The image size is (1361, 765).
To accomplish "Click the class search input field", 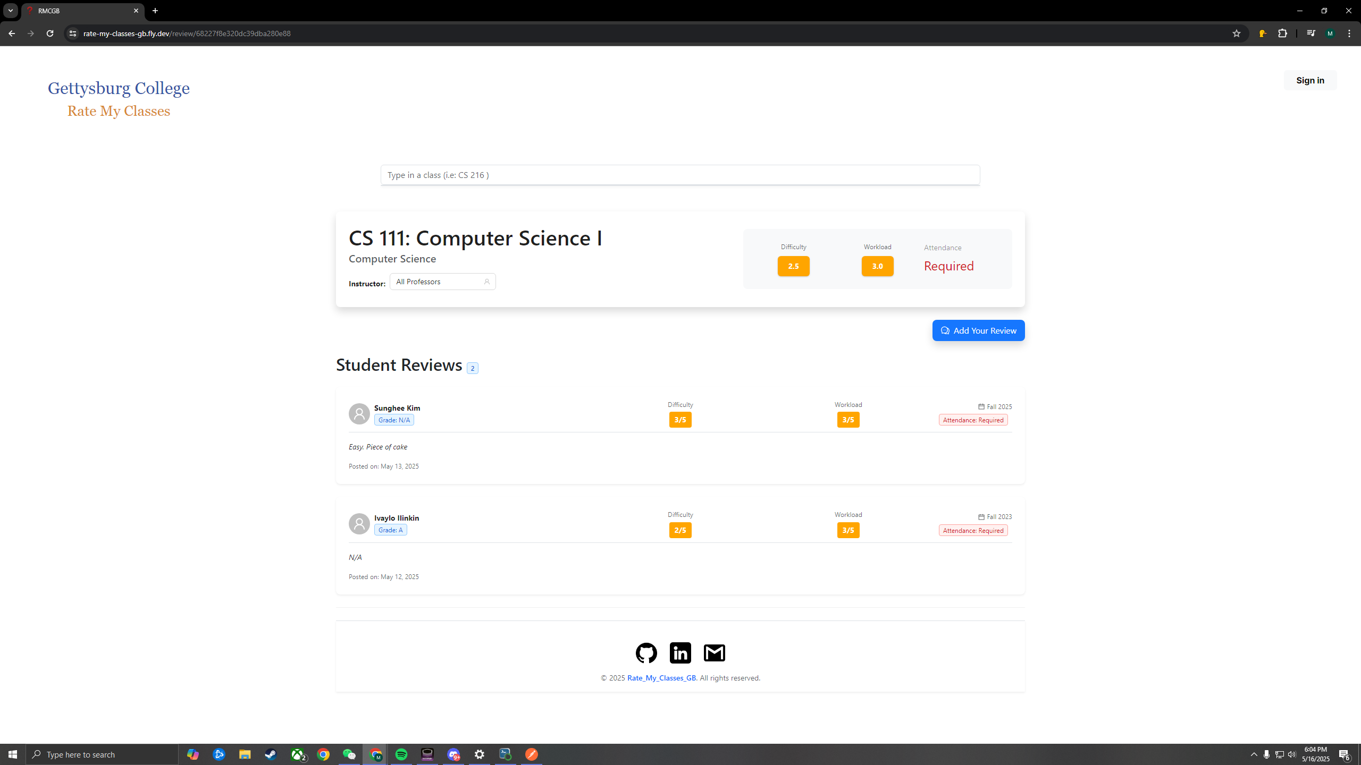I will 680,175.
